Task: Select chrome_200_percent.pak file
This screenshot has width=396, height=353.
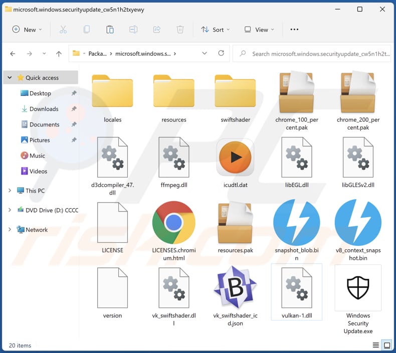Action: pyautogui.click(x=358, y=101)
